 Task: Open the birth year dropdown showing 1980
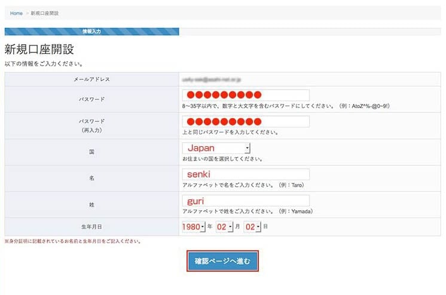(194, 227)
